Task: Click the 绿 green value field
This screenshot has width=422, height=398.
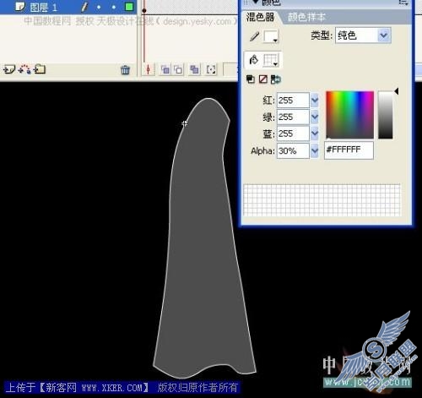Action: click(x=293, y=117)
